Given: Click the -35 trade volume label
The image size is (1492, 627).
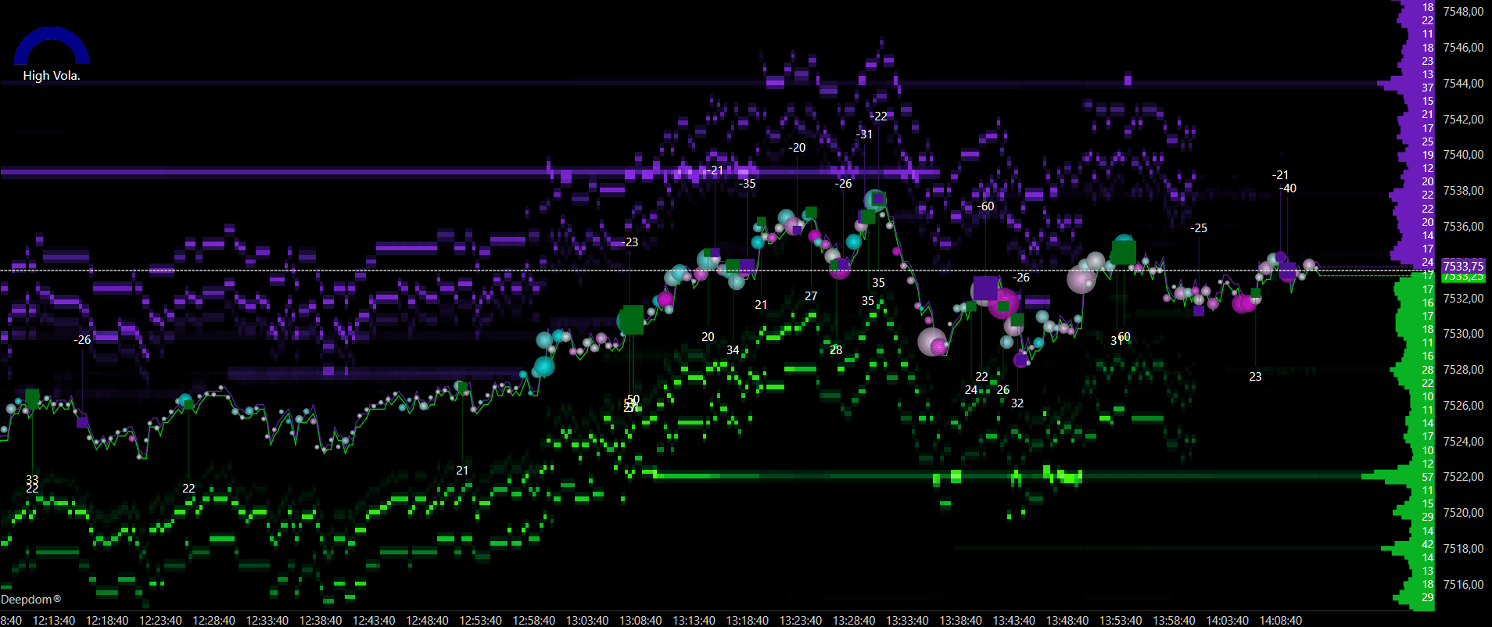Looking at the screenshot, I should (x=747, y=184).
